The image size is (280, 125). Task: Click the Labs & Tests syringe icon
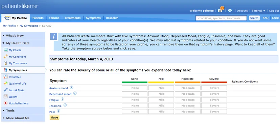[5, 90]
